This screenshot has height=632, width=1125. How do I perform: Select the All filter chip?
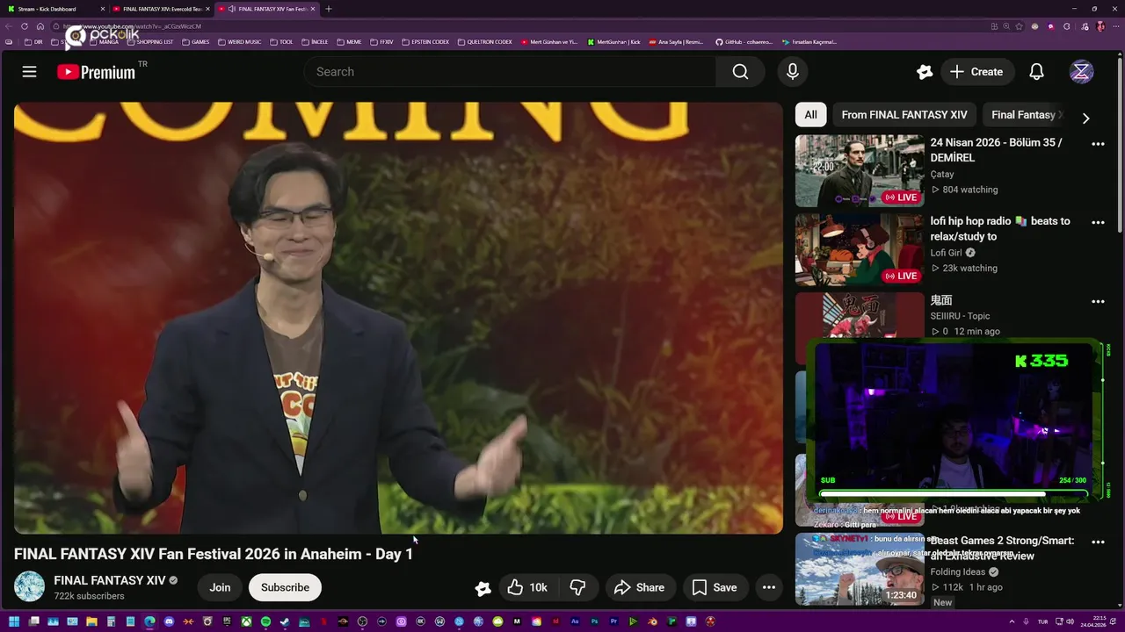tap(810, 115)
